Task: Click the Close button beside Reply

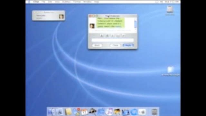Action: click(115, 45)
